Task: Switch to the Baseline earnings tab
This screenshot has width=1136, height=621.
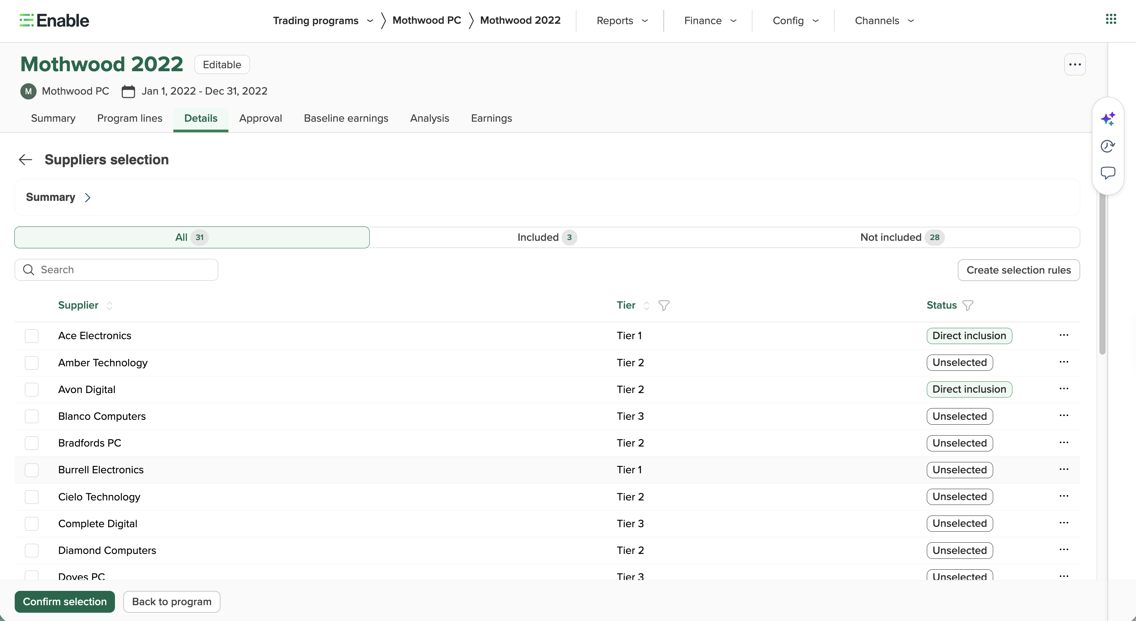Action: tap(346, 118)
